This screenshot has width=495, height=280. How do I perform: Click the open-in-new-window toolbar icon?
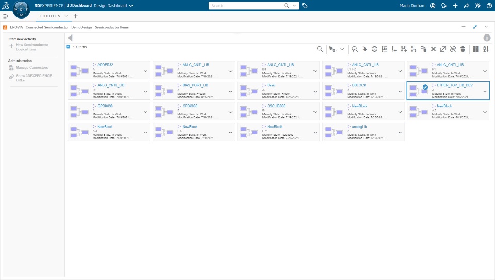tap(443, 49)
